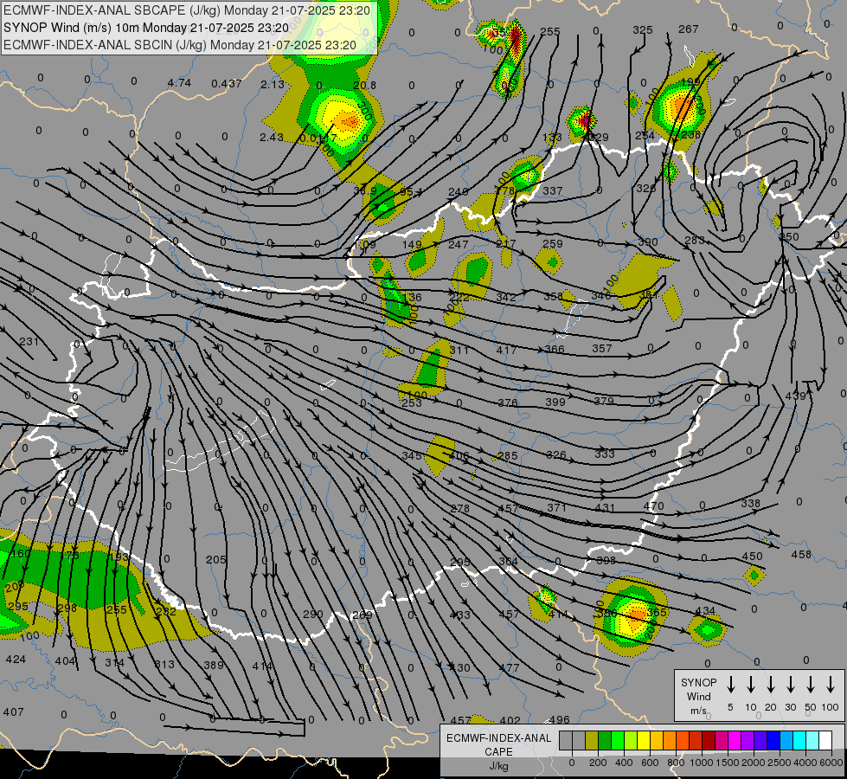Click the map value 4.74
The image size is (847, 779).
tap(179, 83)
